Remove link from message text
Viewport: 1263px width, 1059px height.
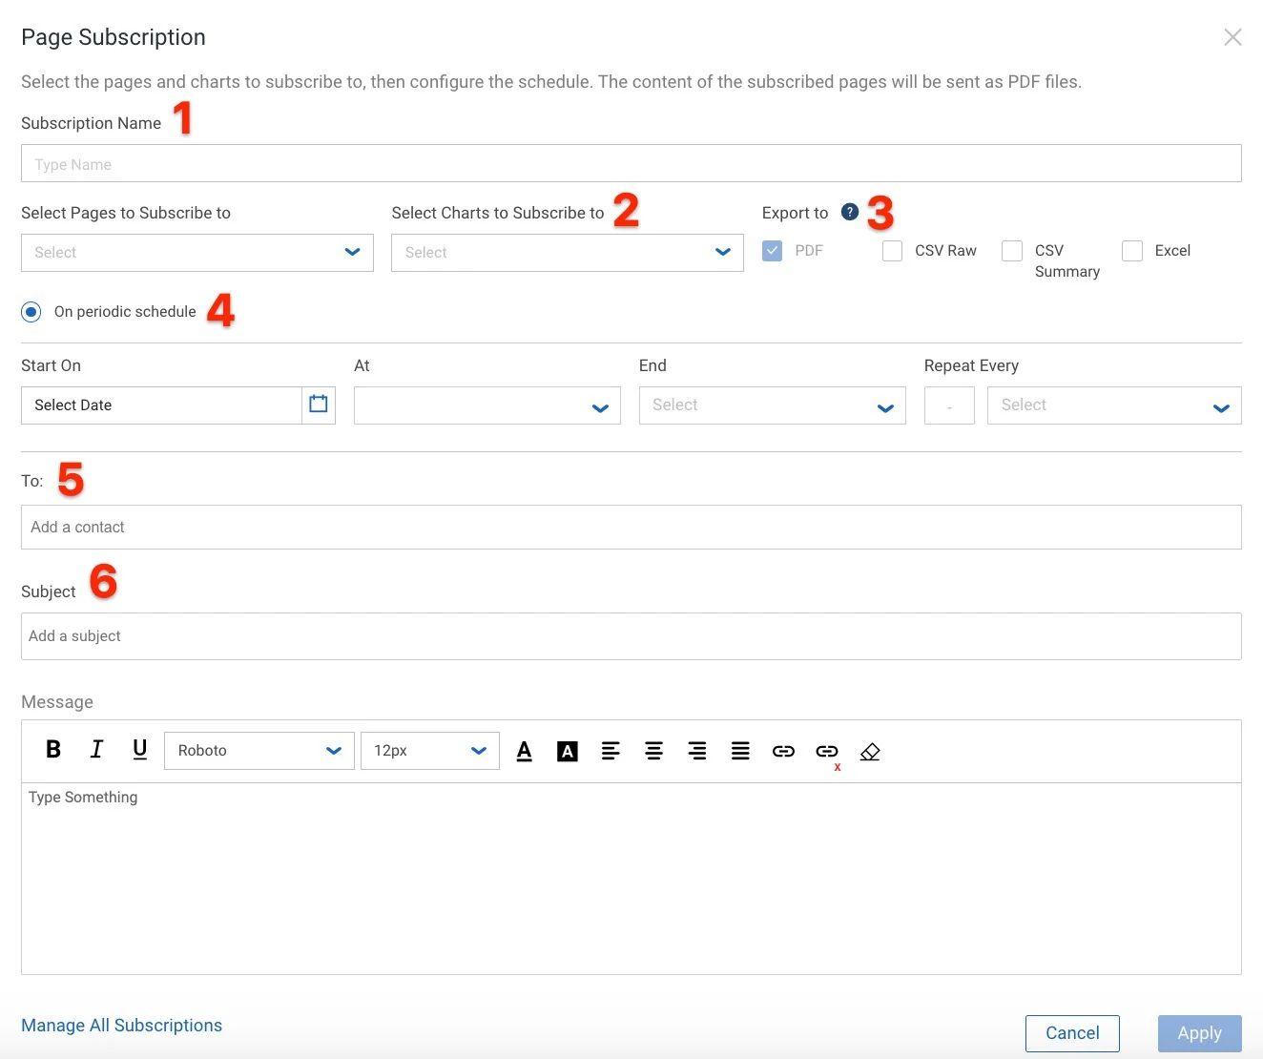click(x=827, y=752)
